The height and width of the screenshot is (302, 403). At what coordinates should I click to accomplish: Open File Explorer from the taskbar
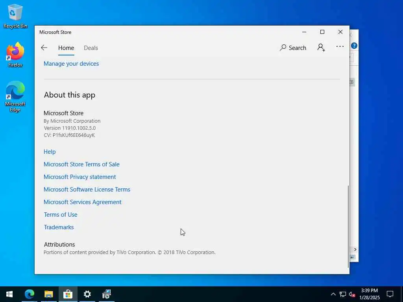[48, 294]
